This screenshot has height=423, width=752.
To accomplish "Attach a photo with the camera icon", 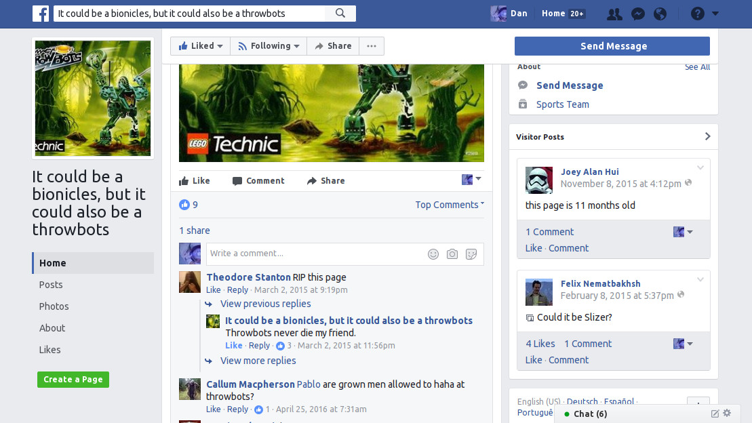I will (452, 254).
